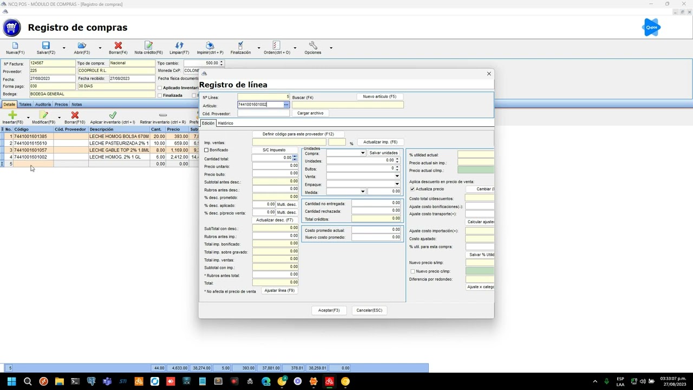Viewport: 693px width, 390px height.
Task: Click the Opciones wrench icon
Action: point(313,46)
